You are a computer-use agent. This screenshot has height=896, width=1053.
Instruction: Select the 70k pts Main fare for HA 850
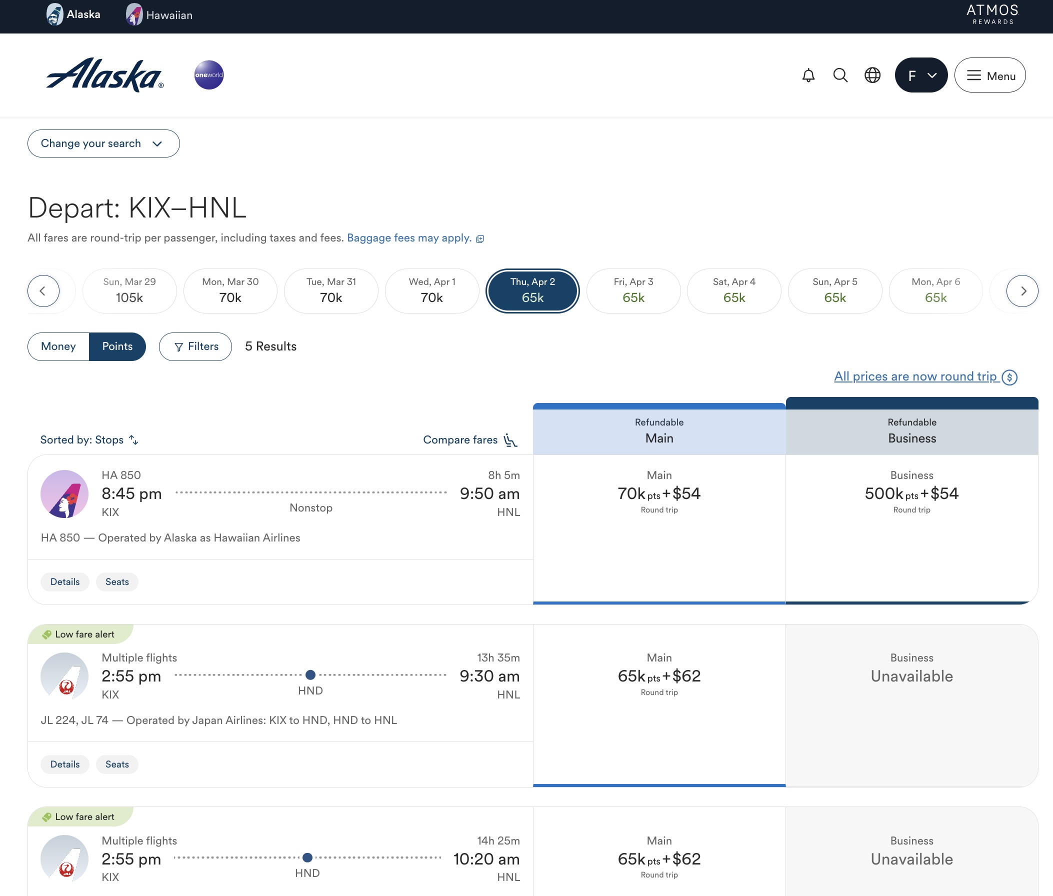point(659,493)
